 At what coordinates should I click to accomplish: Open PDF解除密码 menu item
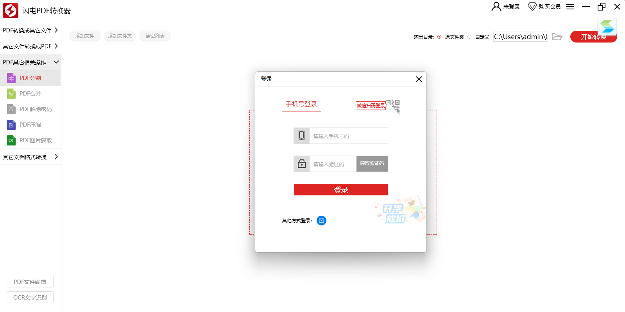pos(30,109)
